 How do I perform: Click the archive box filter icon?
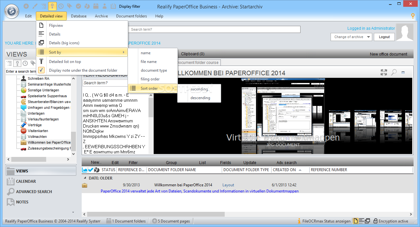point(96,6)
